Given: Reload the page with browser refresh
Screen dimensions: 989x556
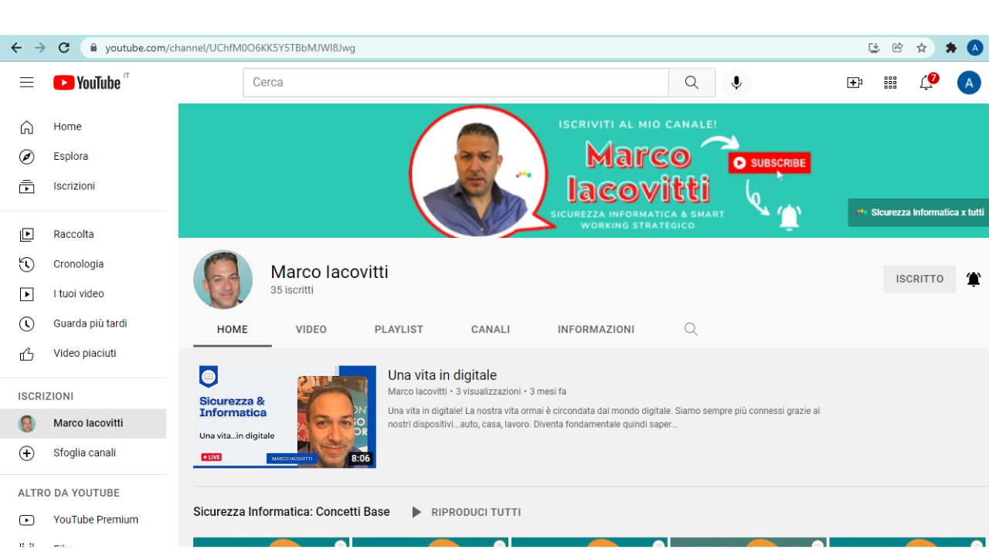Looking at the screenshot, I should pyautogui.click(x=64, y=48).
